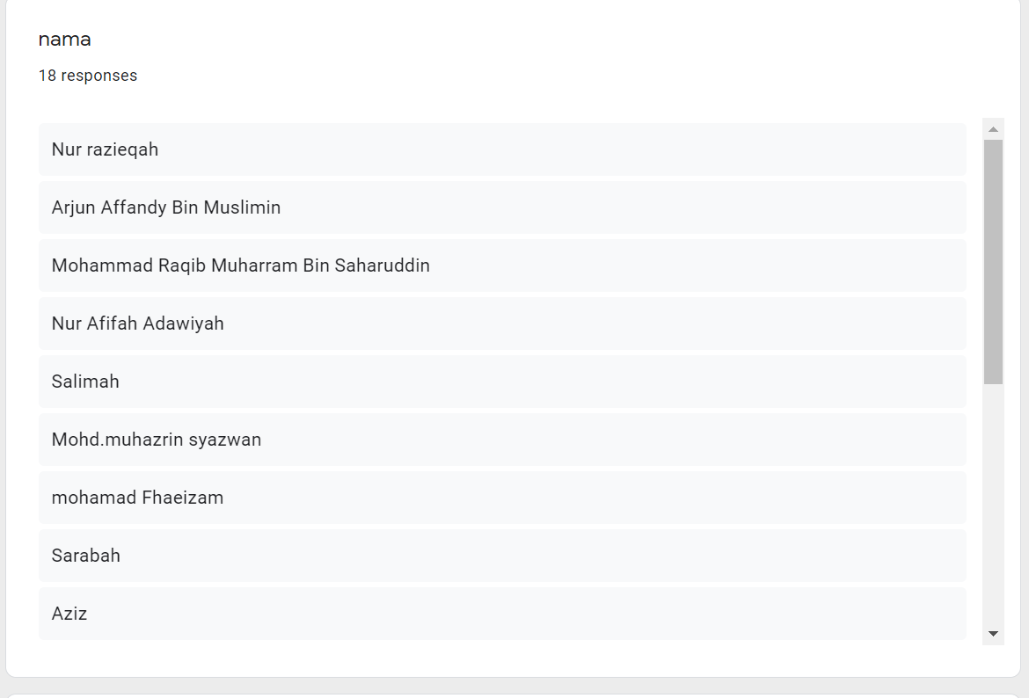Click the scrollbar up arrow
This screenshot has height=698, width=1029.
coord(993,129)
